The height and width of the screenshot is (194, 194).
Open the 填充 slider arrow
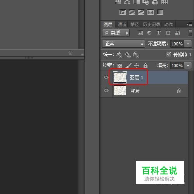click(x=188, y=66)
